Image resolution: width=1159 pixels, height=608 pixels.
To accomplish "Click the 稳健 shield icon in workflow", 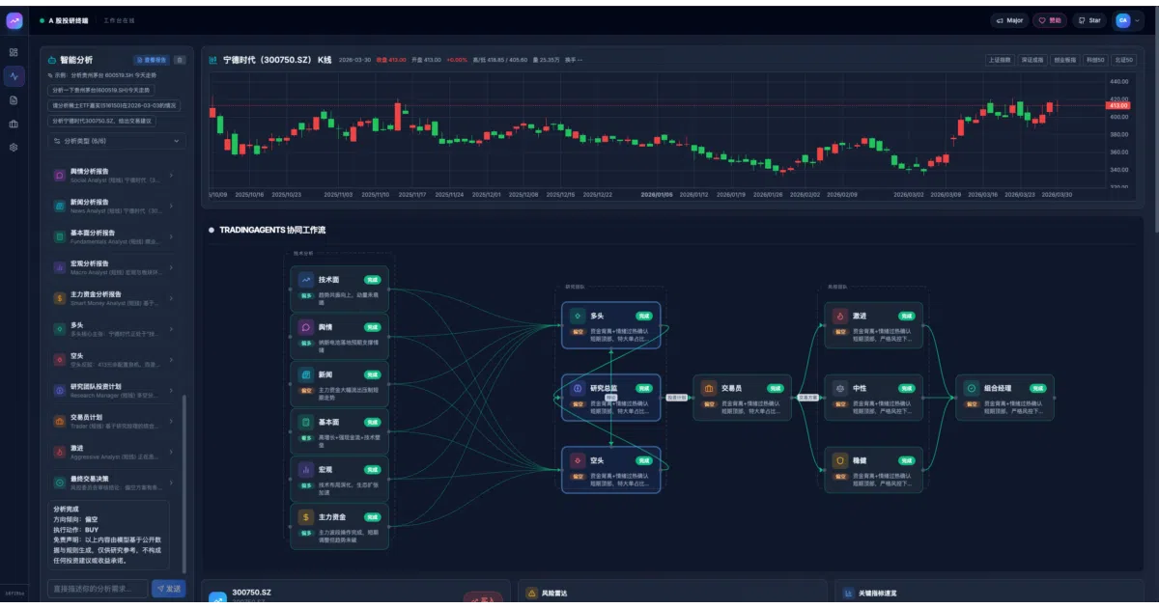I will click(x=840, y=460).
